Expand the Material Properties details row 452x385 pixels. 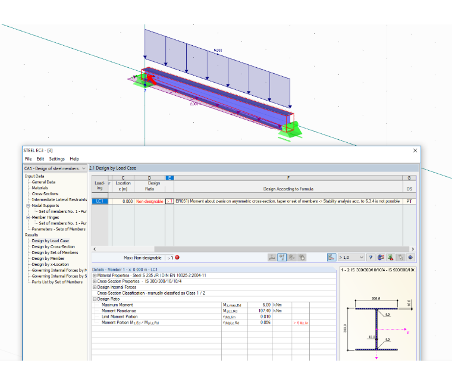coord(94,276)
